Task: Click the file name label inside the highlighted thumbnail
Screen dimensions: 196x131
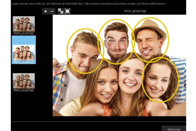Action: 24,61
